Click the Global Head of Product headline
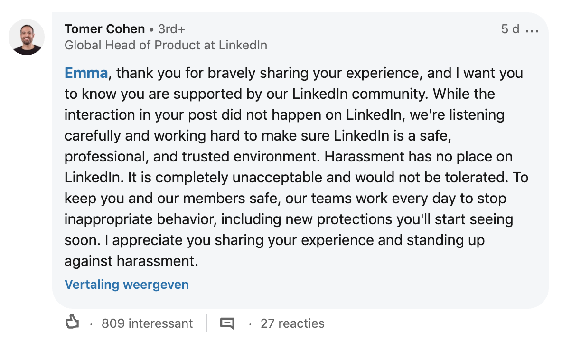Screen dimensions: 562x342 [166, 45]
